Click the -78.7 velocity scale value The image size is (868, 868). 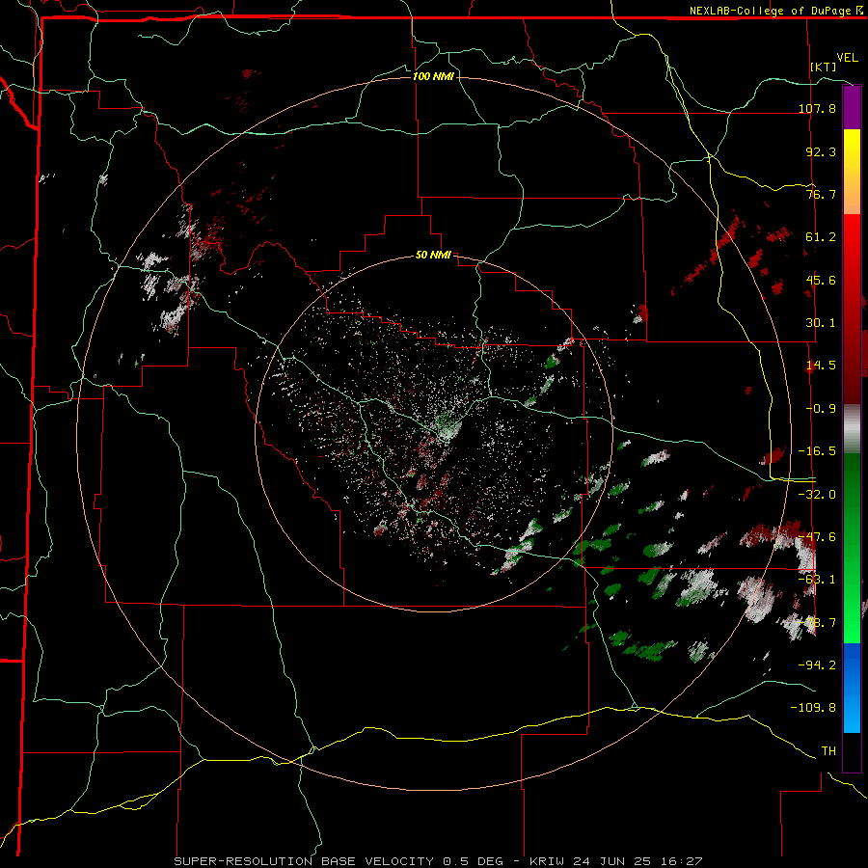click(817, 623)
